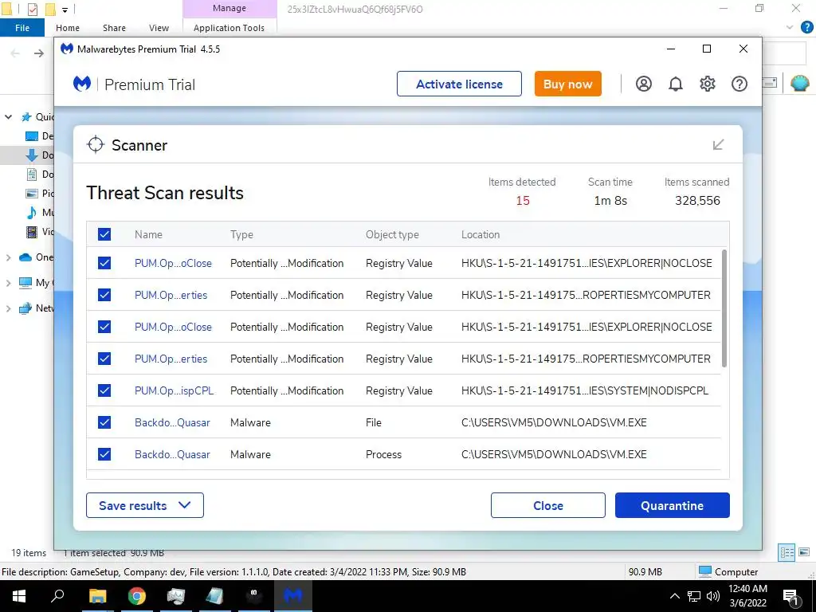Viewport: 816px width, 612px height.
Task: Open Application Tools ribbon tab
Action: click(x=229, y=28)
